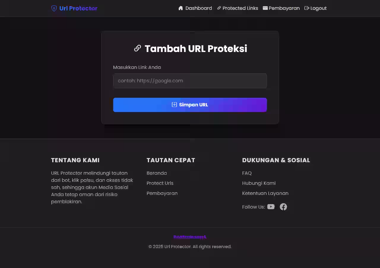Click the Url Protector brand name
The width and height of the screenshot is (380, 268).
point(78,8)
